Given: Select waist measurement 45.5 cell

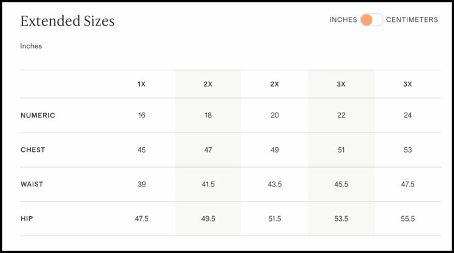Looking at the screenshot, I should click(x=341, y=185).
